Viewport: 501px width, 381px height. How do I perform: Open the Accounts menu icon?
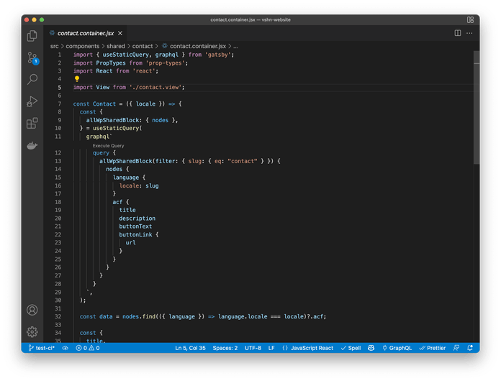point(32,310)
